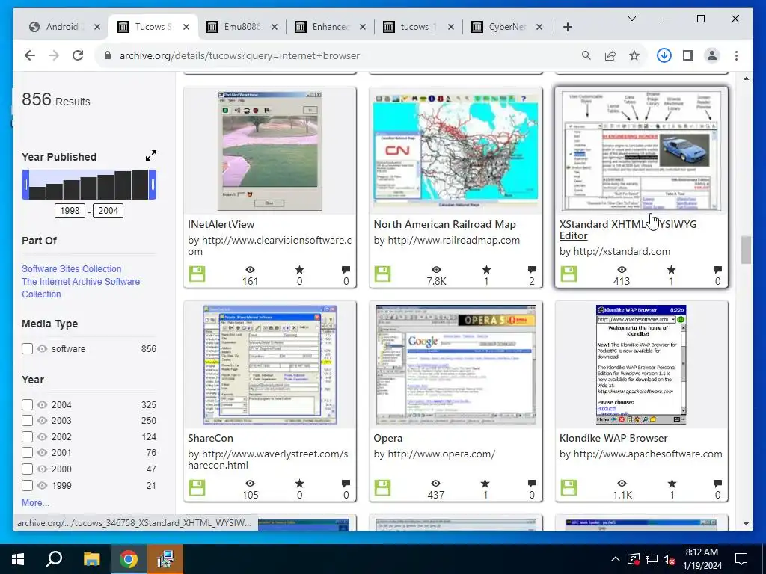The width and height of the screenshot is (766, 574).
Task: Check the 2002 year filter
Action: click(x=28, y=436)
